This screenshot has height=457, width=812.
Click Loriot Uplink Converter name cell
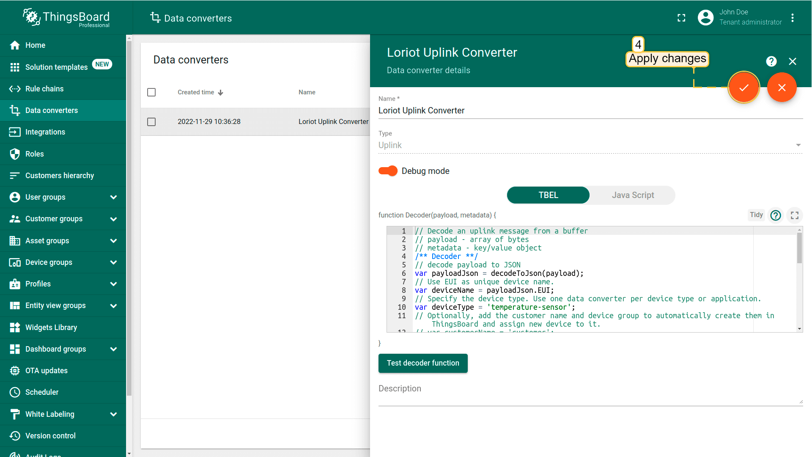tap(333, 122)
